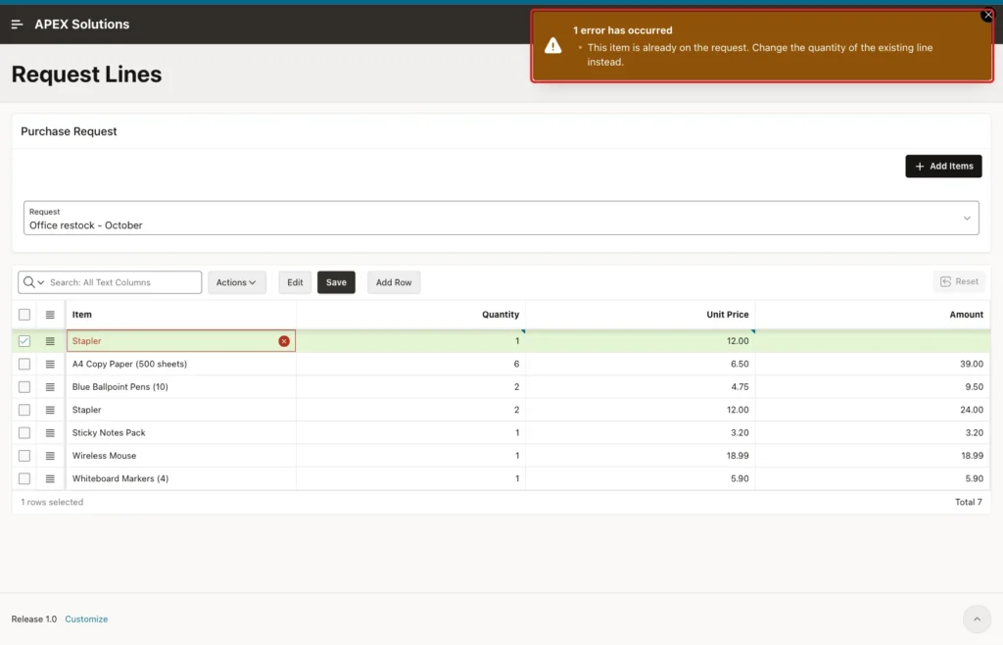This screenshot has height=645, width=1003.
Task: Select the Whiteboard Markers row checkbox
Action: [24, 478]
